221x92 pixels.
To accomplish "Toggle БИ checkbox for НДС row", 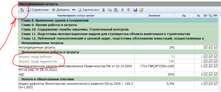I will pyautogui.click(x=205, y=74).
